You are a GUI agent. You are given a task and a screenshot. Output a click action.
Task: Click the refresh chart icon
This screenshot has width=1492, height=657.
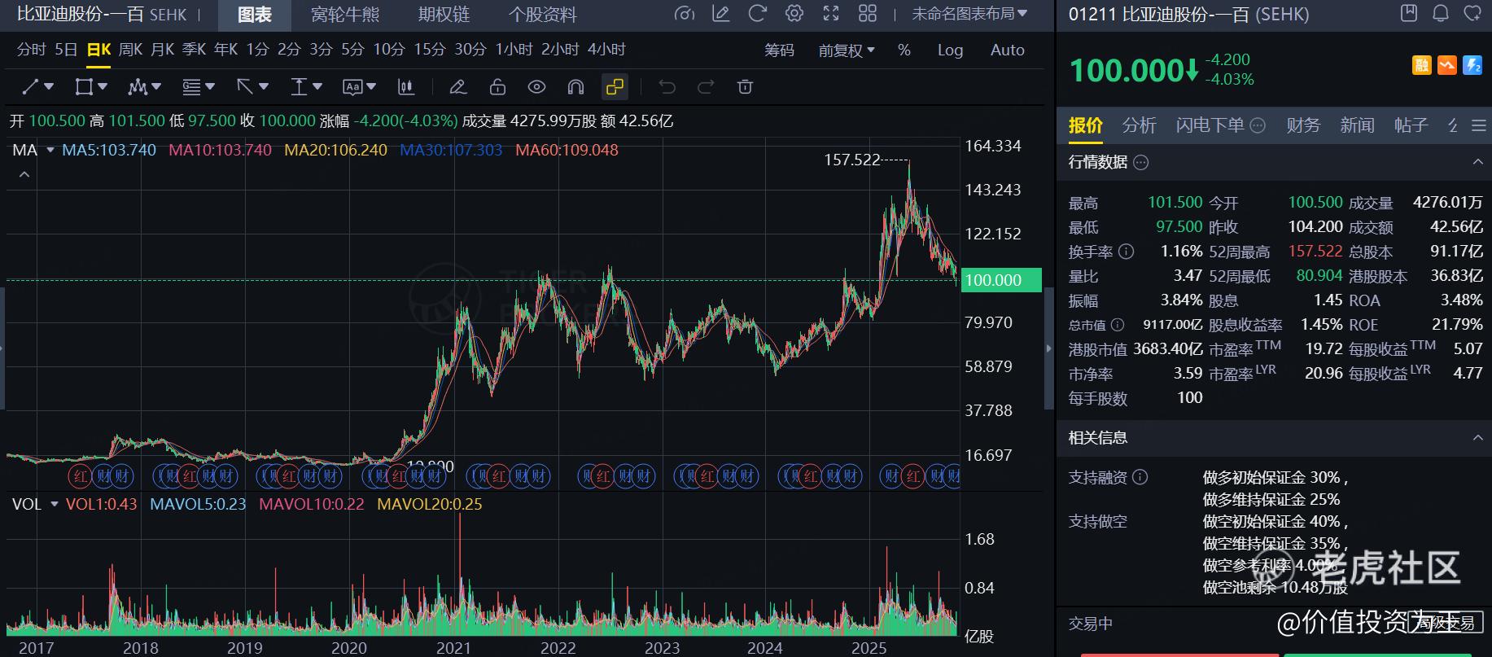(758, 14)
